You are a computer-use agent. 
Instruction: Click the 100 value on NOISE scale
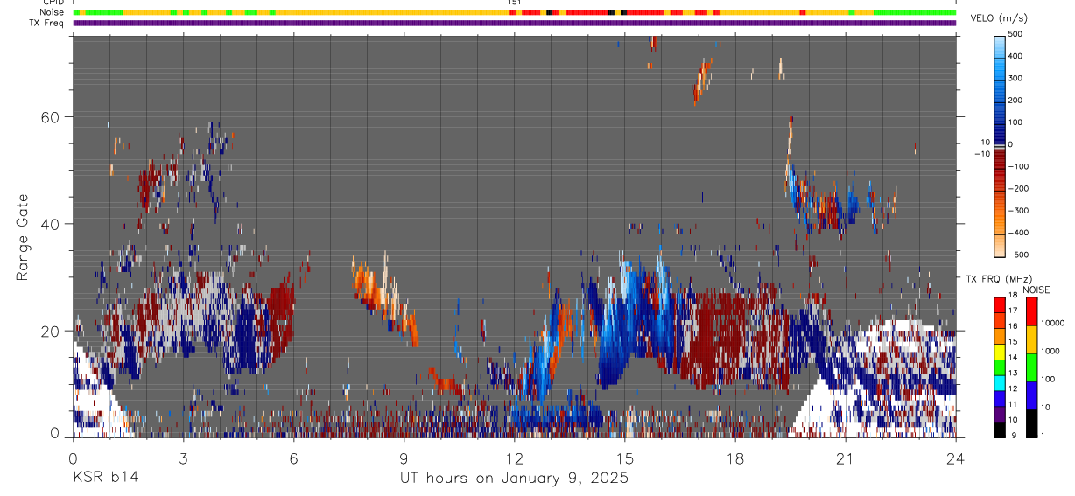point(1048,379)
